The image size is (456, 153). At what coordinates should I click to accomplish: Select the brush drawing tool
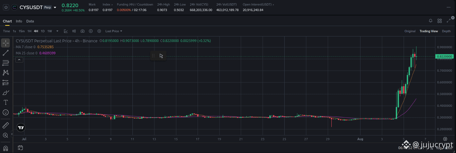click(6, 92)
